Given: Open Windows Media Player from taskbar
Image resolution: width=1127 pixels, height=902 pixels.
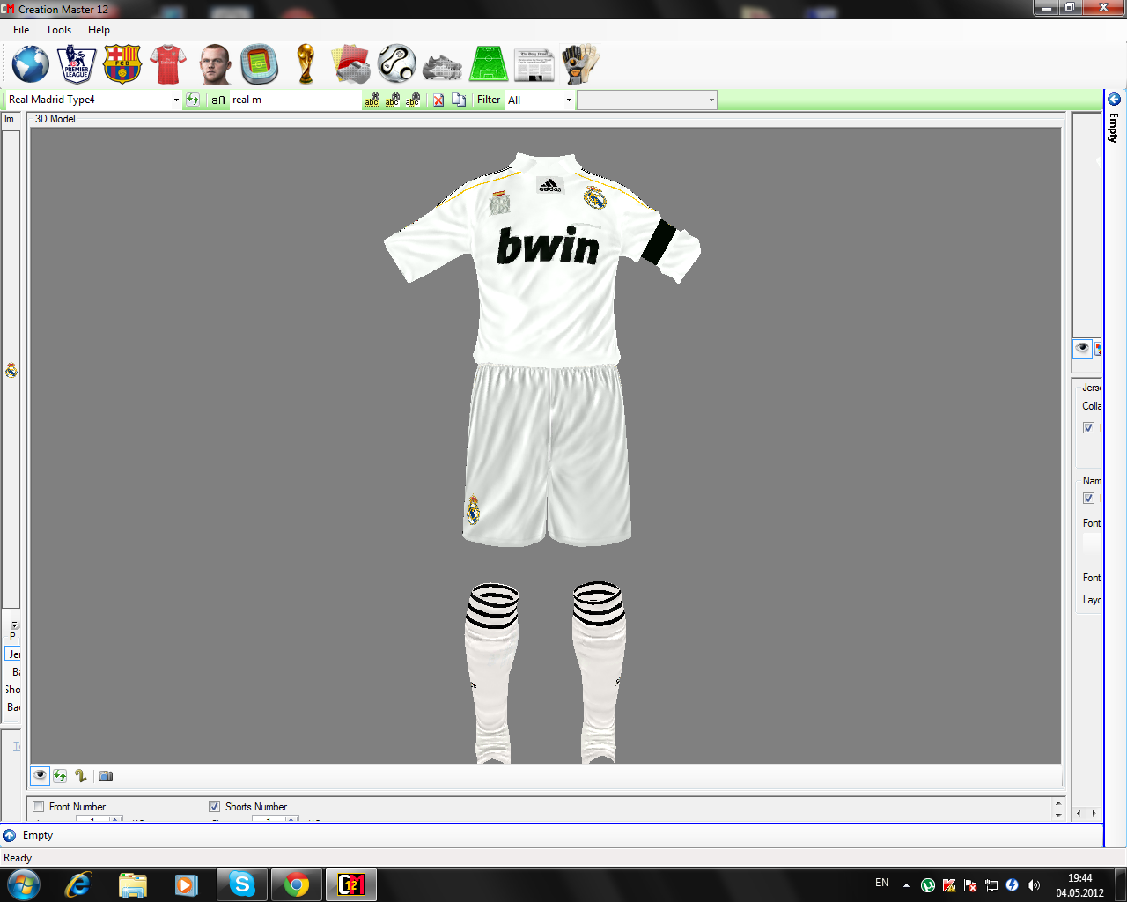Looking at the screenshot, I should (x=187, y=884).
